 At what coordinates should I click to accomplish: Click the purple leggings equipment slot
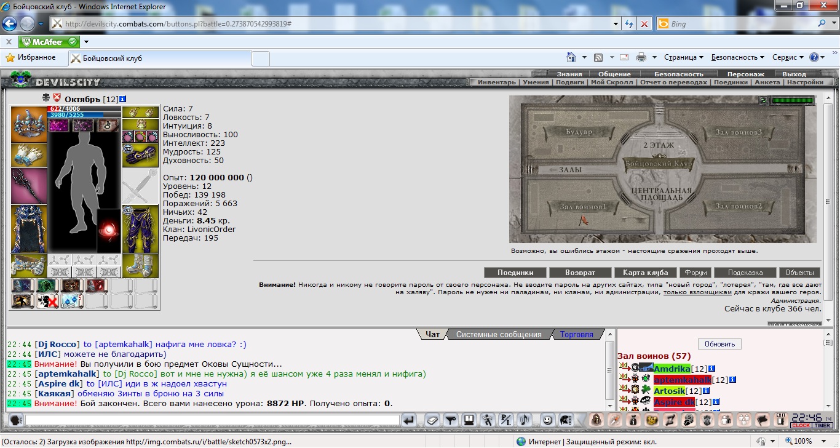(140, 229)
